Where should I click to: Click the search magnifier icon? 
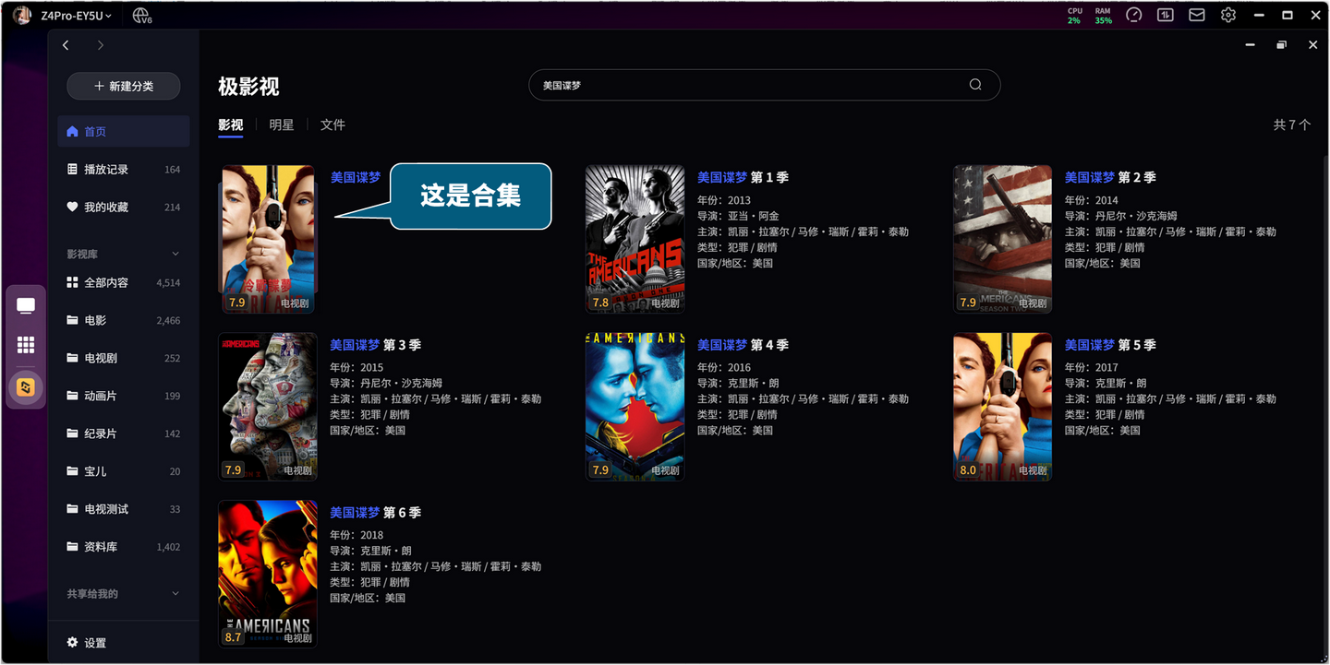[975, 85]
